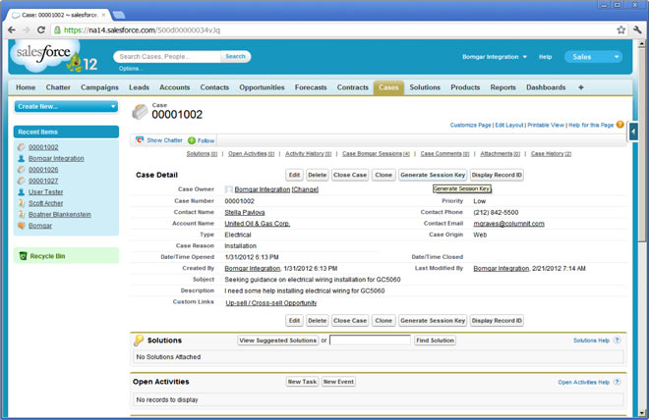Click the browser wrench settings icon
Viewport: 649px width, 420px height.
pyautogui.click(x=636, y=30)
